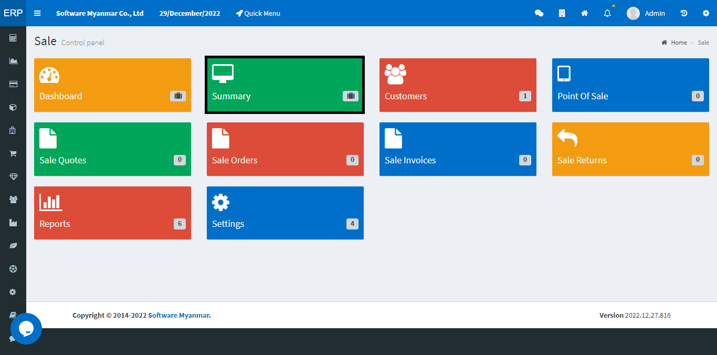717x355 pixels.
Task: Click the history clock icon in top bar
Action: point(684,13)
